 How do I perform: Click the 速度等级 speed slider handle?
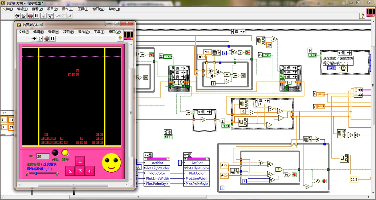tap(36, 173)
